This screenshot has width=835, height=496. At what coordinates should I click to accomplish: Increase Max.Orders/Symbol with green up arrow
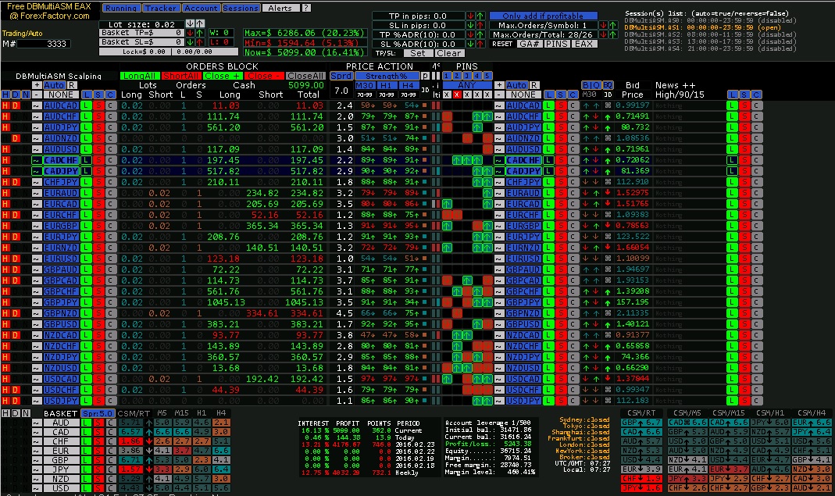point(613,25)
